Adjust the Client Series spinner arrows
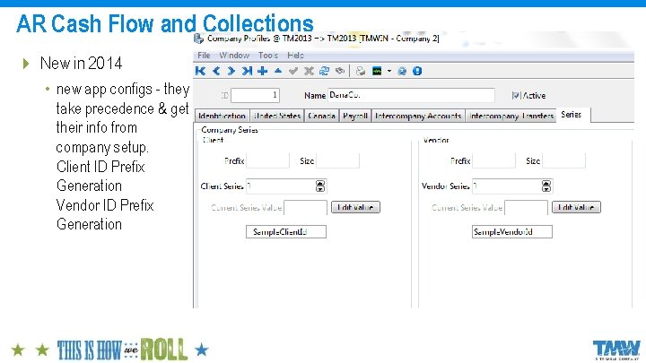The image size is (646, 363). pos(320,186)
